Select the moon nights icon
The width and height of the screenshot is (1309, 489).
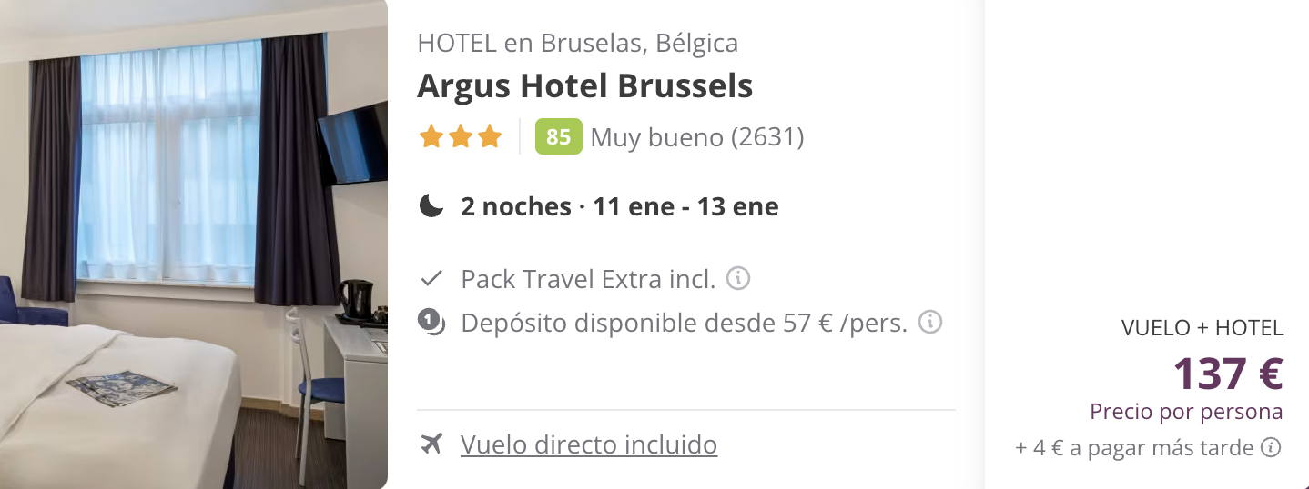431,206
